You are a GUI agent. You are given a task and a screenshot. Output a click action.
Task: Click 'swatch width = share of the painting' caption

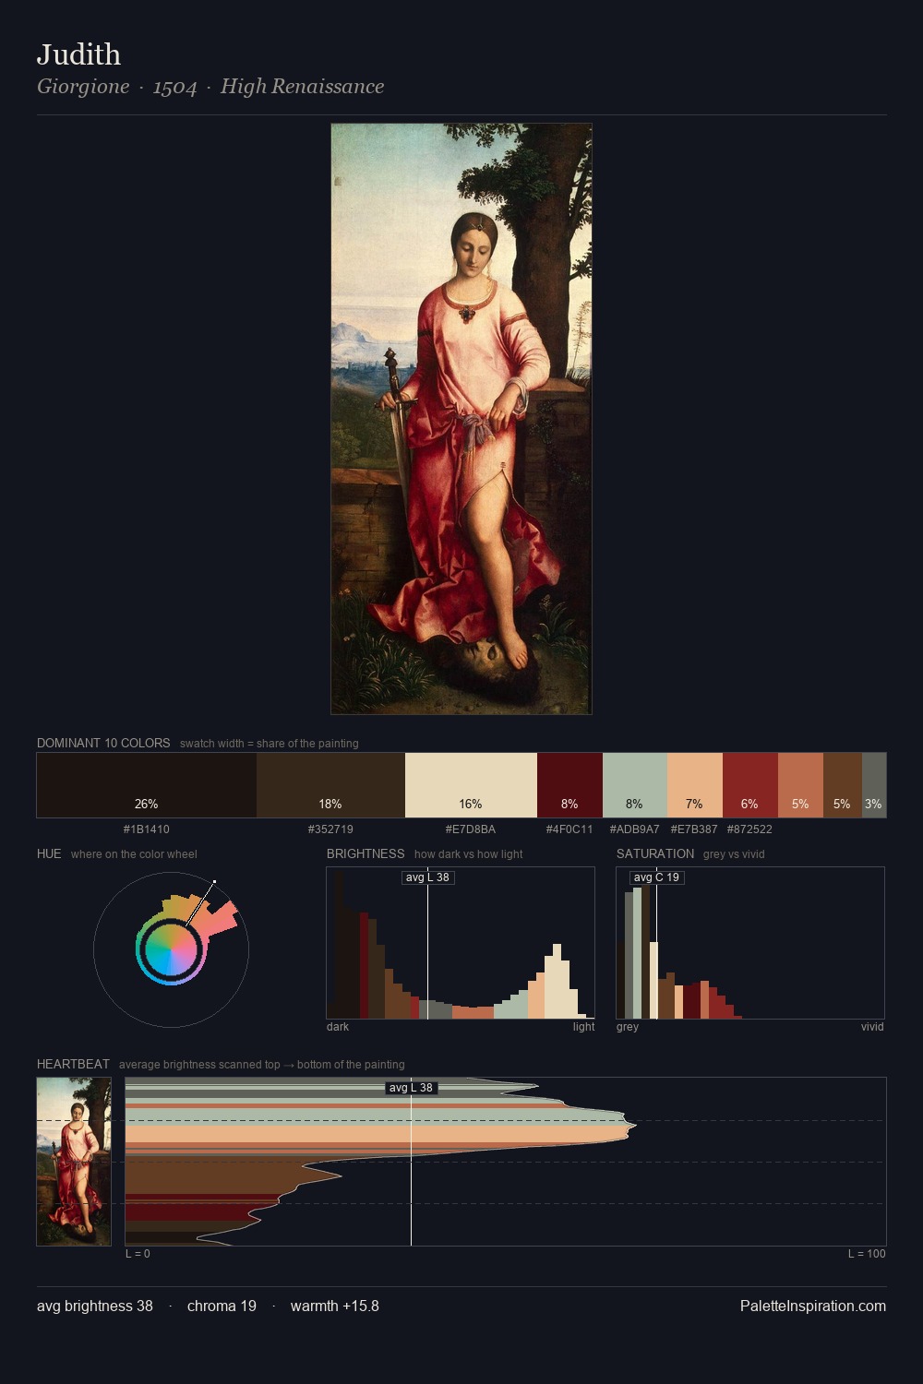pos(270,744)
